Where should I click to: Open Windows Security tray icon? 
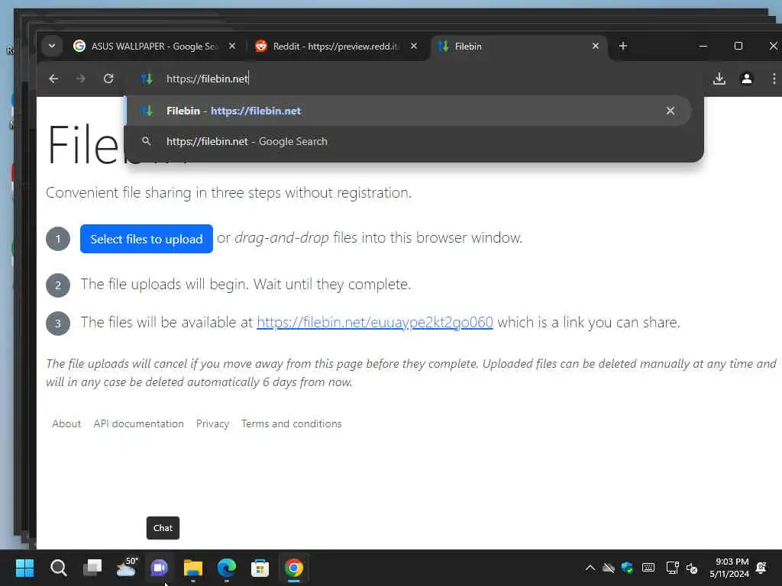tap(628, 568)
